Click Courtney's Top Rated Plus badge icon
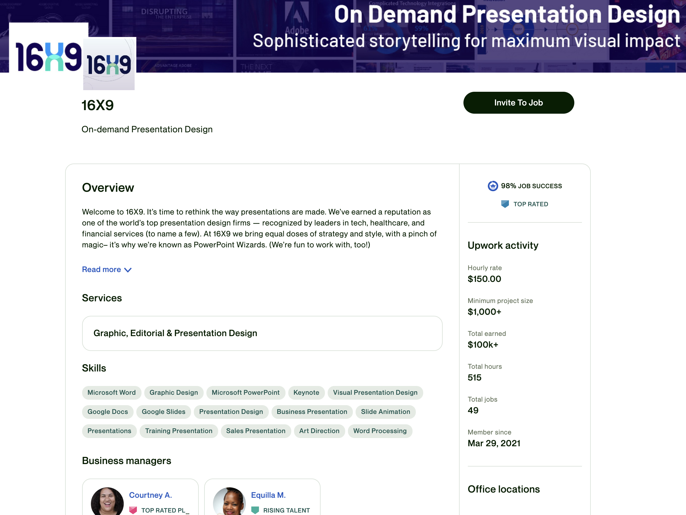The height and width of the screenshot is (515, 686). click(x=133, y=510)
